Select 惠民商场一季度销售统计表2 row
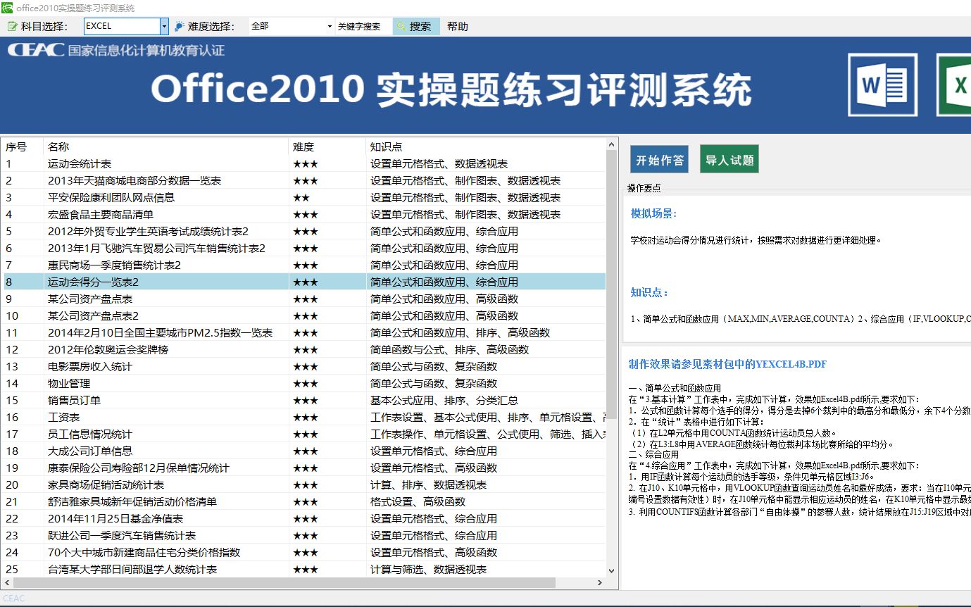Screen dimensions: 971x607 point(303,265)
